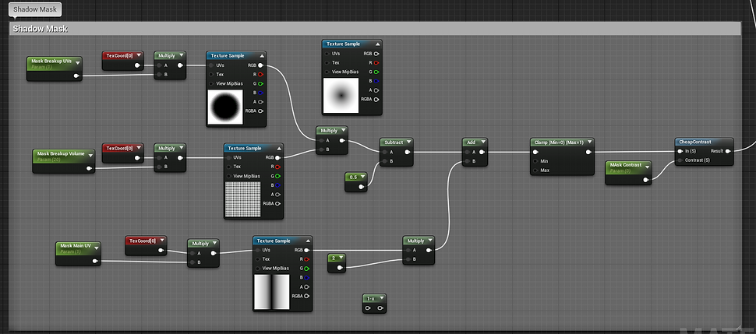Select the Mask Breakup Volume parameter node title
Image resolution: width=756 pixels, height=334 pixels.
[x=61, y=153]
